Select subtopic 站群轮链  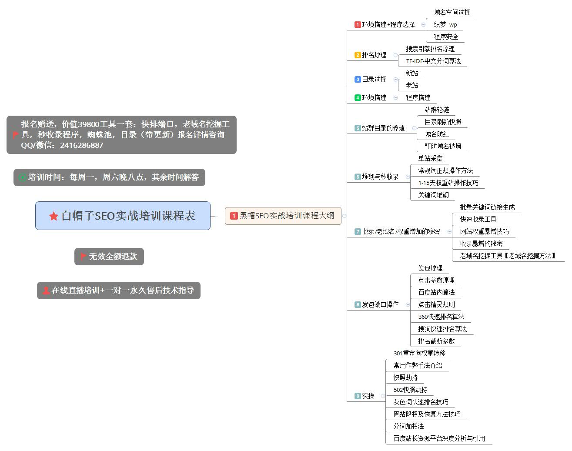[x=437, y=110]
